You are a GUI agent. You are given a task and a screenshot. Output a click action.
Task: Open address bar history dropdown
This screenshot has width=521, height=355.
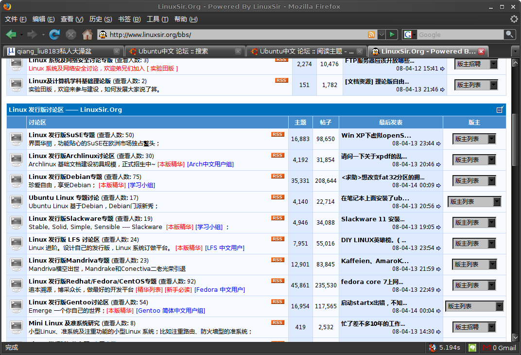click(x=382, y=35)
